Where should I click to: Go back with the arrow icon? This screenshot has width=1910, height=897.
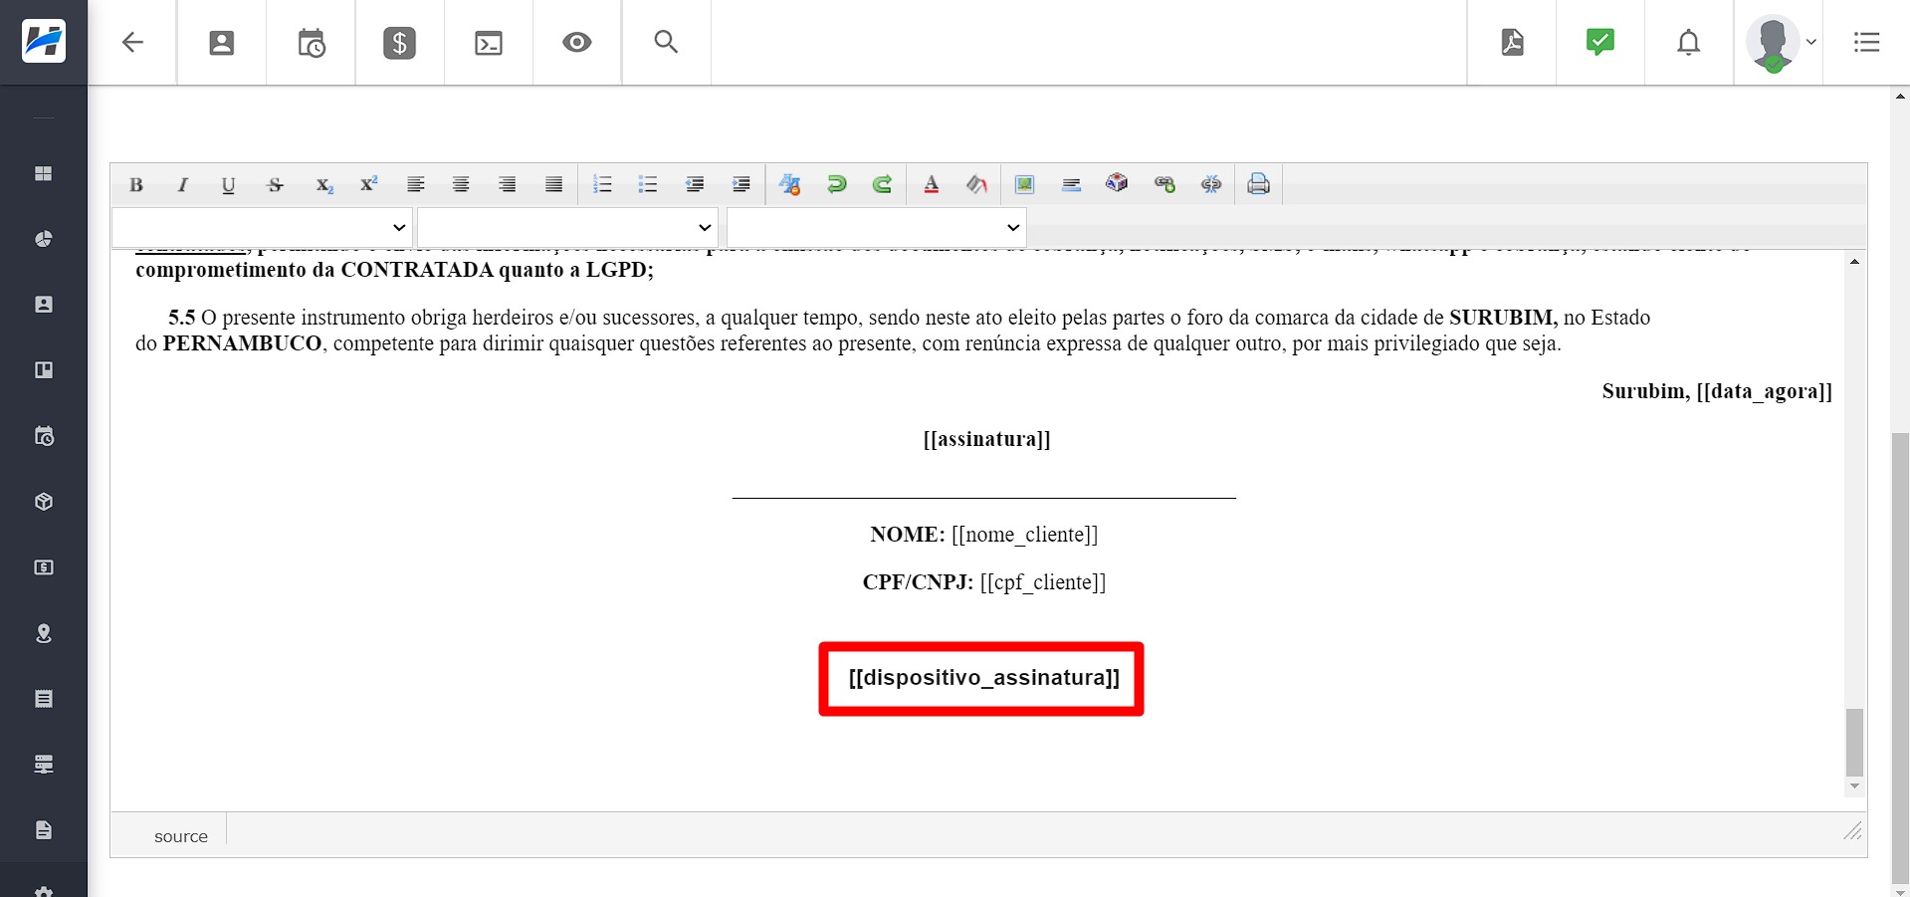132,43
